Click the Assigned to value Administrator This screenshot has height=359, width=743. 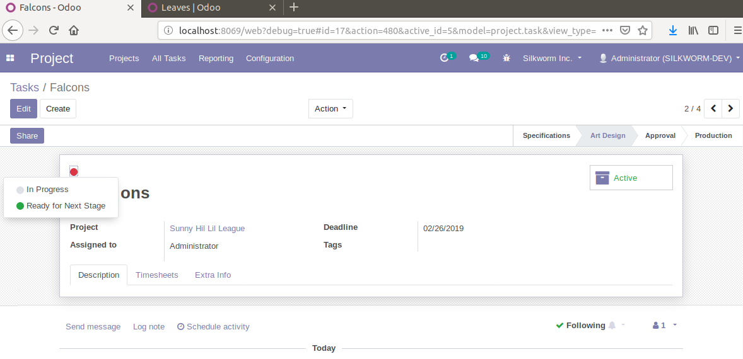click(194, 246)
